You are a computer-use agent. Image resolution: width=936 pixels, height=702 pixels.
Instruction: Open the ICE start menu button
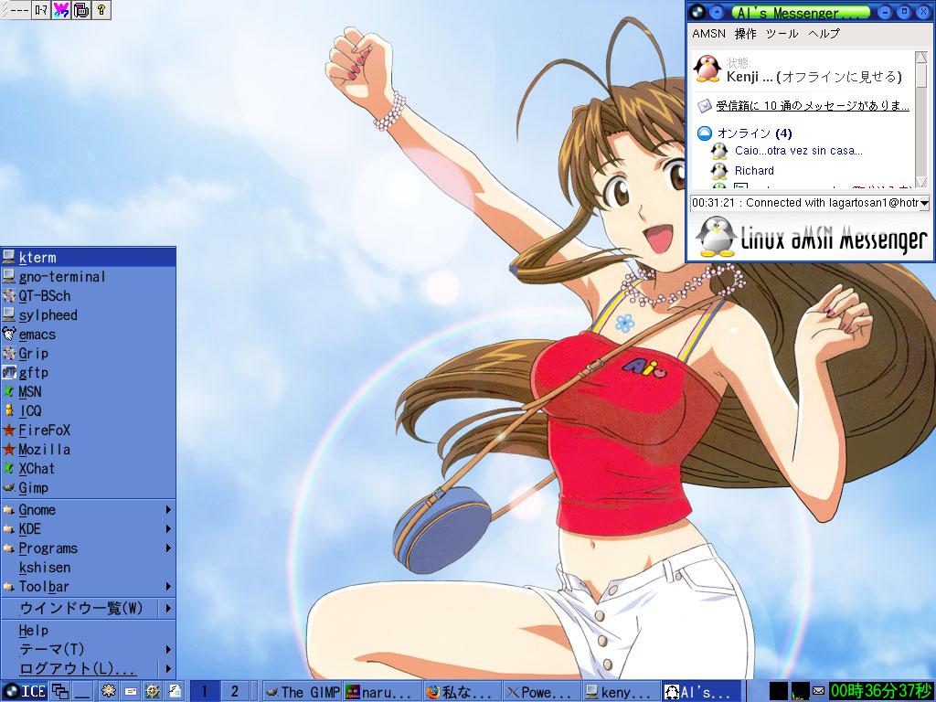coord(25,691)
